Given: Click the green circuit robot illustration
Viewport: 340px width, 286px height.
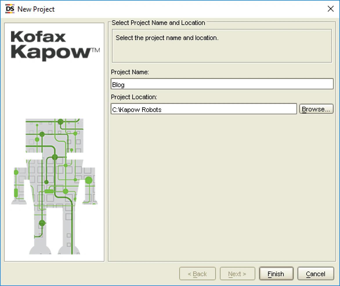Looking at the screenshot, I should click(x=54, y=187).
